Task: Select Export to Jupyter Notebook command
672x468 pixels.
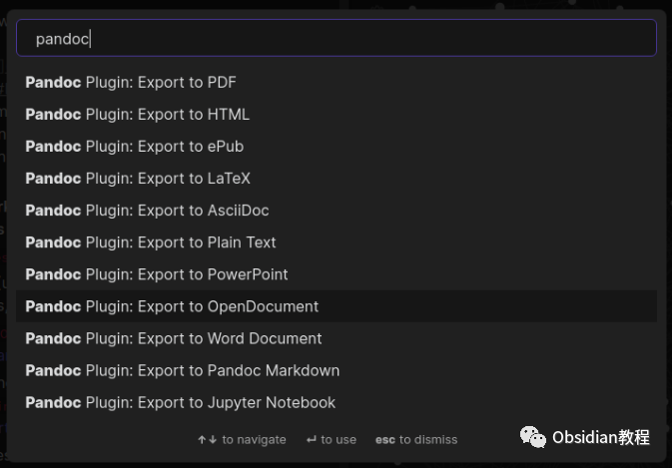Action: (x=336, y=402)
